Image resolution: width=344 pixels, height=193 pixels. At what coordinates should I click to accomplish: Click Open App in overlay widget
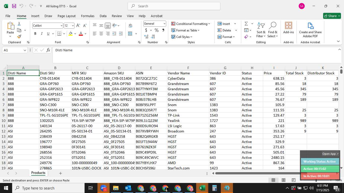click(330, 154)
